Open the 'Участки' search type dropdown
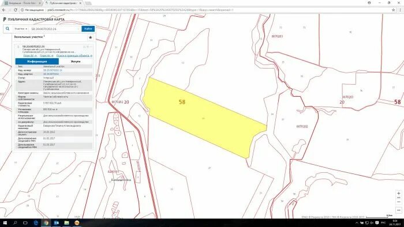 coord(21,29)
